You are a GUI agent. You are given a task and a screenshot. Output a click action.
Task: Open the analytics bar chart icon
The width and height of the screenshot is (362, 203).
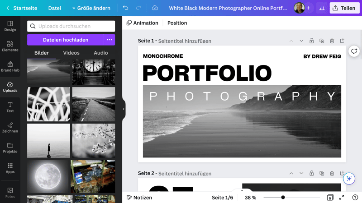[x=322, y=8]
